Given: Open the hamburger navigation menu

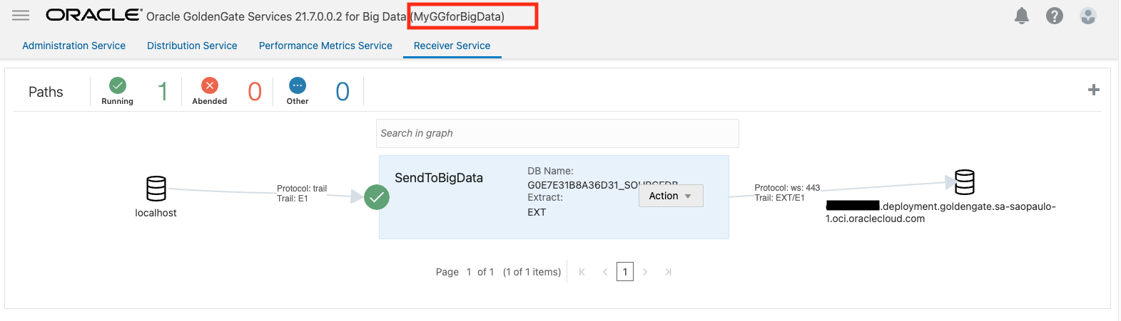Looking at the screenshot, I should pos(21,15).
